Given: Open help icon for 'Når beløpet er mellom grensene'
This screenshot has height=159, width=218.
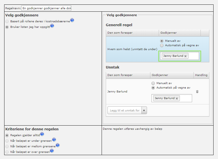Looking at the screenshot, I should [x=58, y=145].
